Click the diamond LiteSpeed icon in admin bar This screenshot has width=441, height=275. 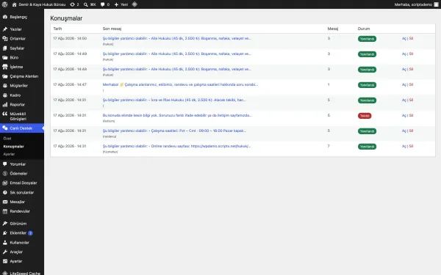[x=135, y=4]
